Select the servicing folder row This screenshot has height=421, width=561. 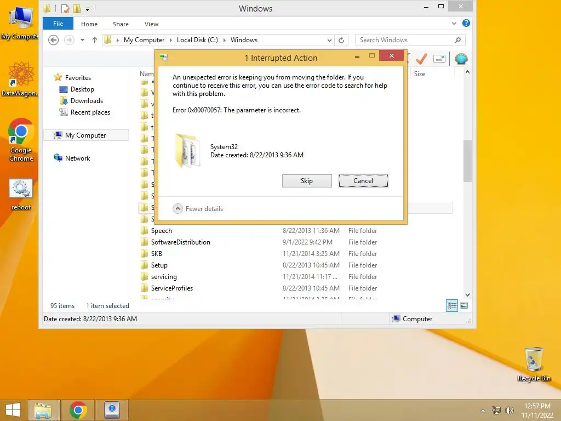[x=295, y=277]
